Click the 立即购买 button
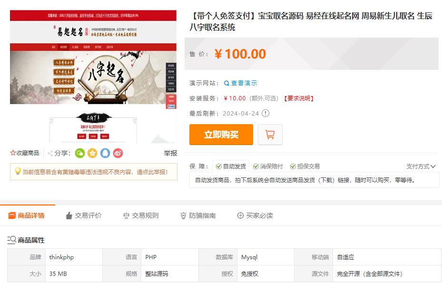Viewport: 442px width, 283px height. click(x=221, y=135)
